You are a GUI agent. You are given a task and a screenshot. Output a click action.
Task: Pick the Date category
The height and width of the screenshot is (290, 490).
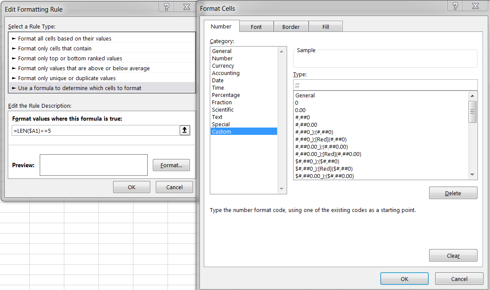click(244, 81)
